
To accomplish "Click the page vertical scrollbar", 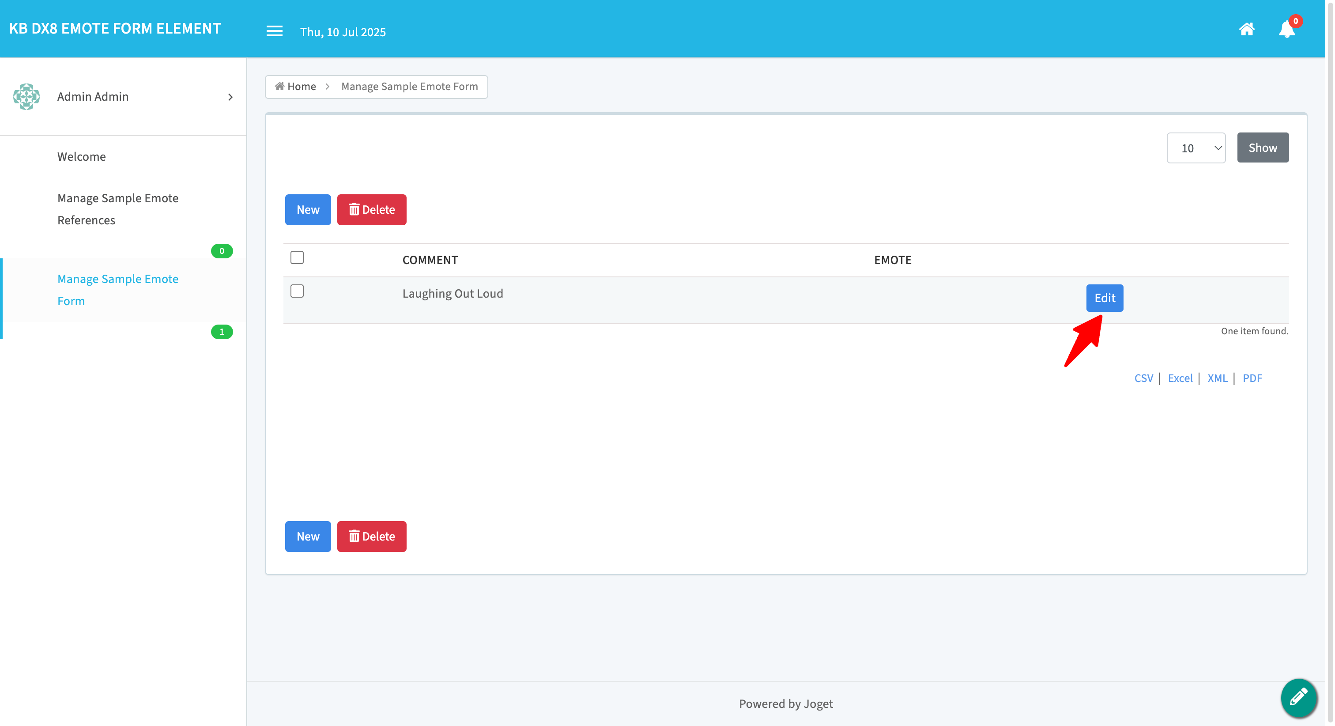I will click(x=1330, y=363).
